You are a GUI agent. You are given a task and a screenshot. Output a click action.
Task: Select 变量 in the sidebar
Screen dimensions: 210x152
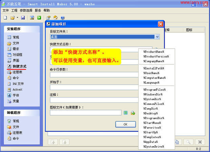(13, 101)
